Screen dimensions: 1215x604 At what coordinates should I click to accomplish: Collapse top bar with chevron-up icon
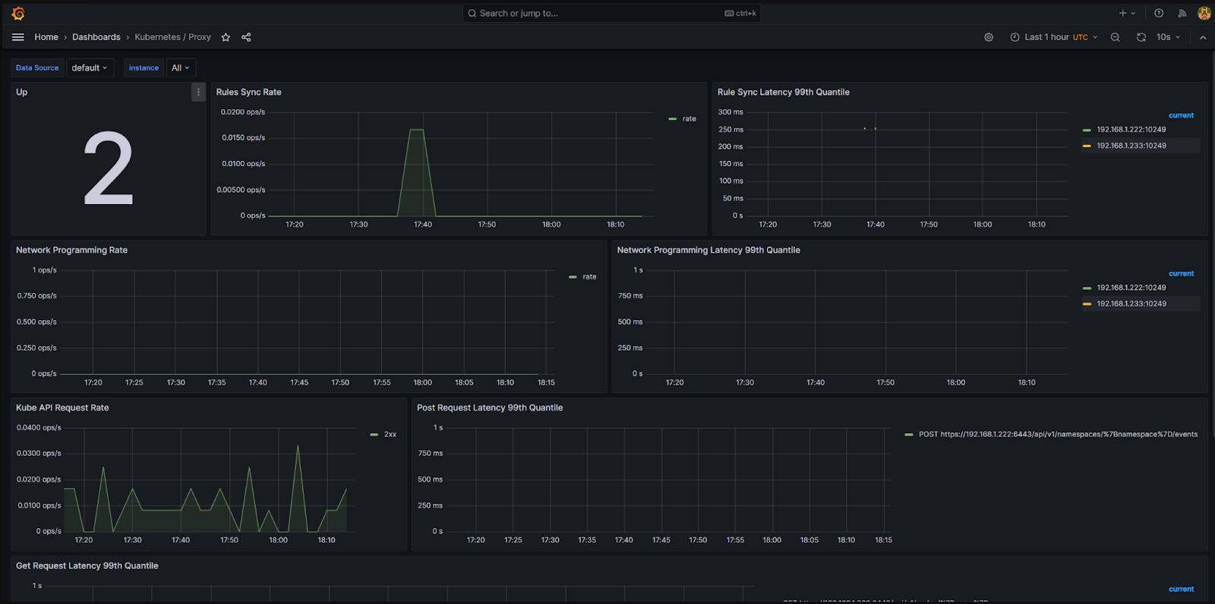click(x=1203, y=37)
